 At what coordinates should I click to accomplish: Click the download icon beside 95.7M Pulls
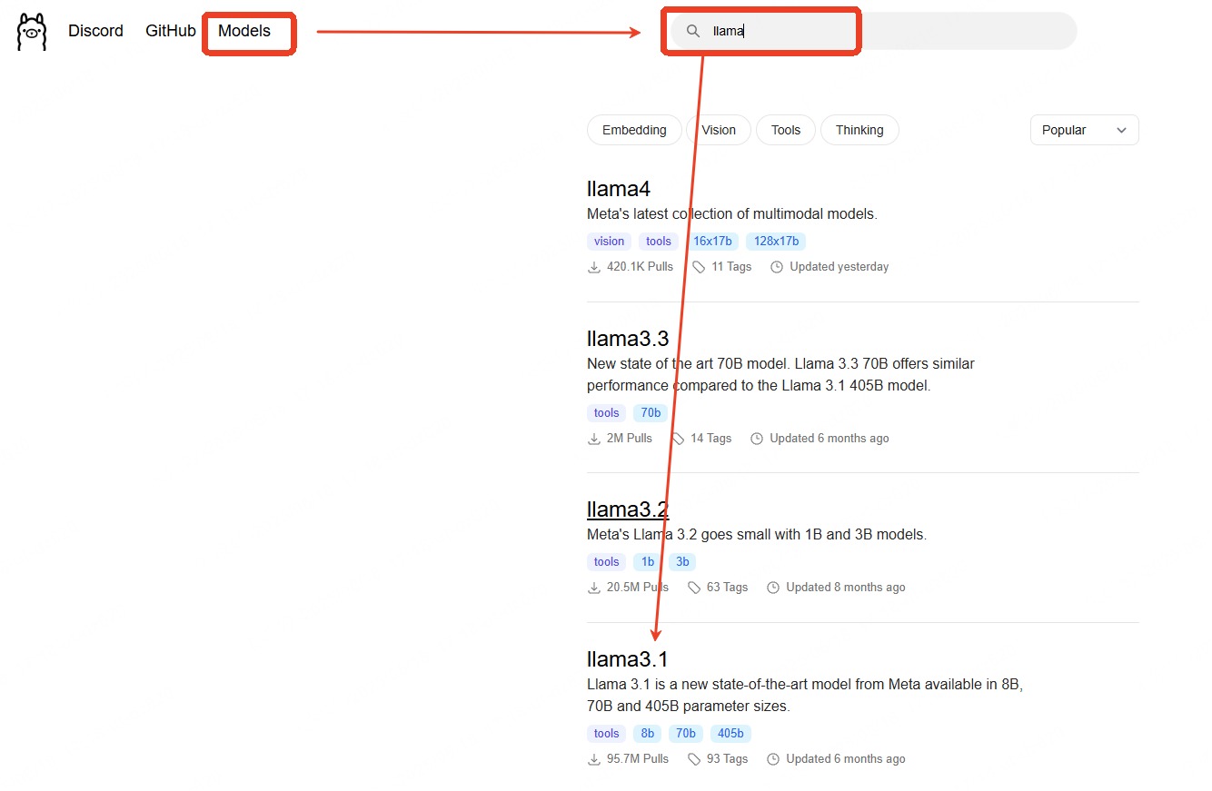pos(594,759)
